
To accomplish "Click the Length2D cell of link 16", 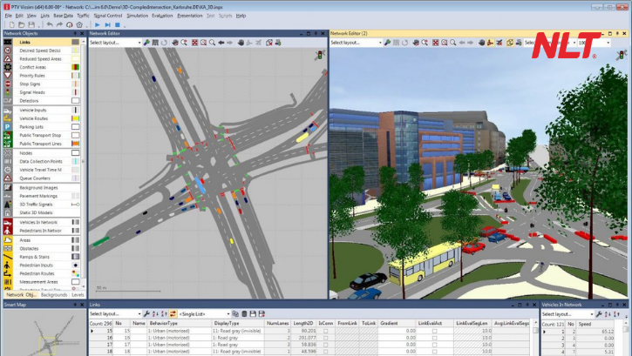I will click(304, 338).
